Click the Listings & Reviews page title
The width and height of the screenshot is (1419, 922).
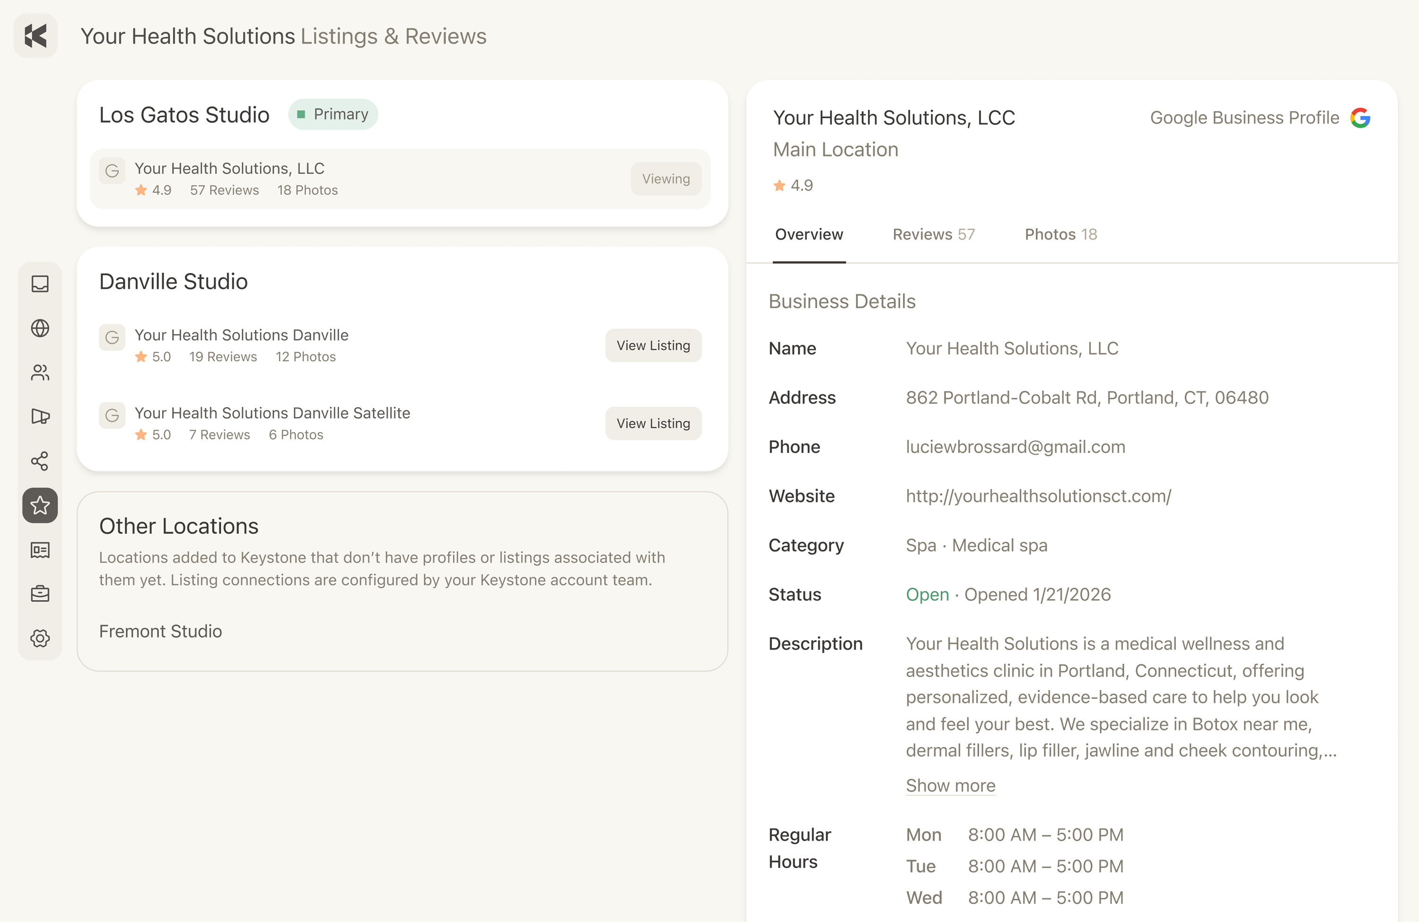(394, 36)
